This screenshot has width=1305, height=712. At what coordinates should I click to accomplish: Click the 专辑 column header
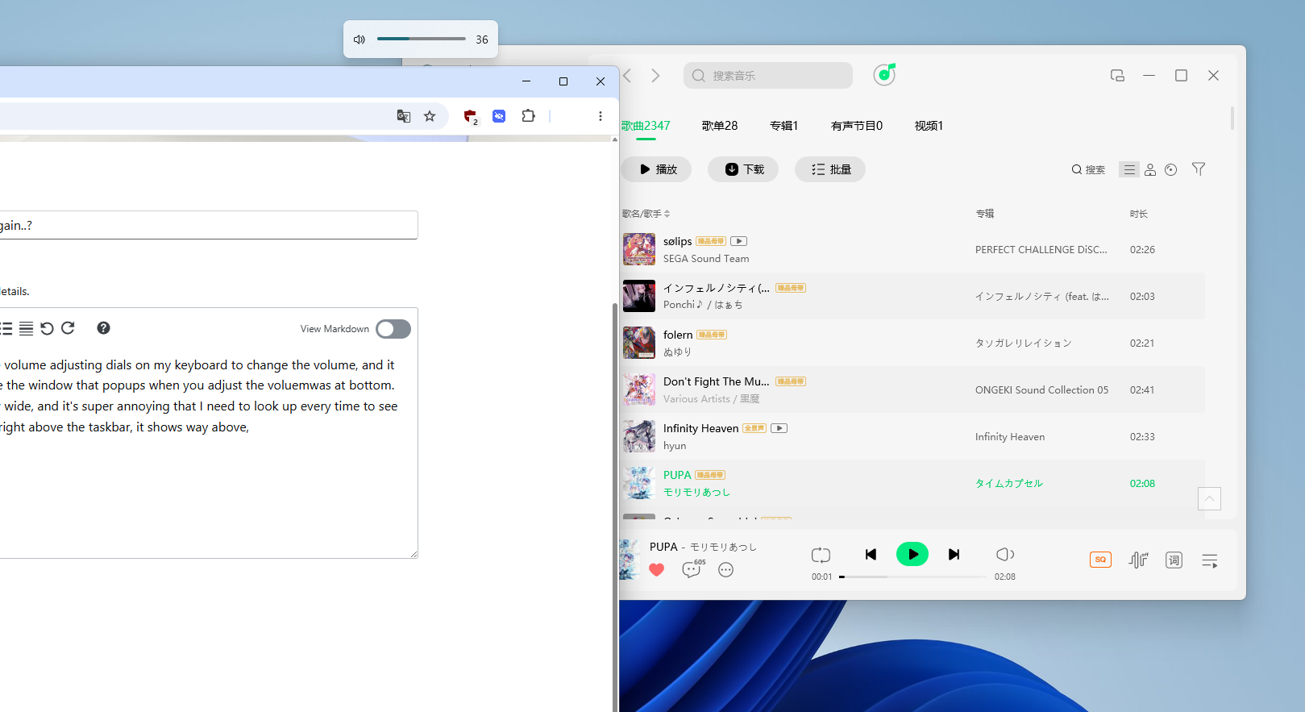tap(985, 214)
